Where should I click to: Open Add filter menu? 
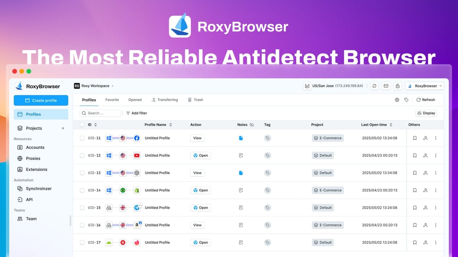137,113
